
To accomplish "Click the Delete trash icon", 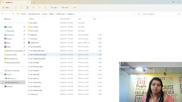I will click(x=45, y=8).
